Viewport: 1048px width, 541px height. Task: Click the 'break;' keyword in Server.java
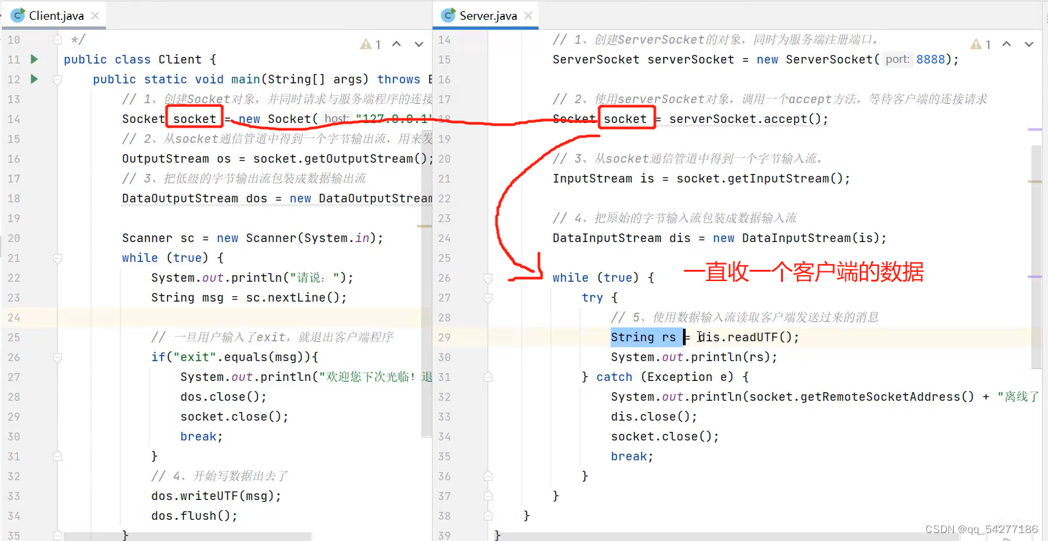632,456
